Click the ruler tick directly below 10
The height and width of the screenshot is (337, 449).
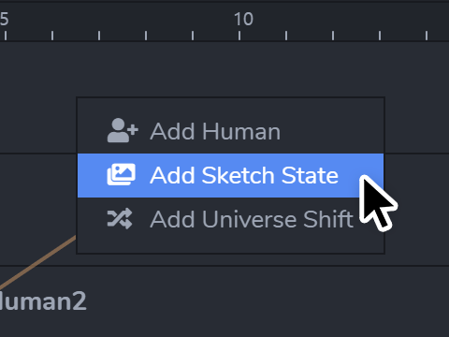pos(239,36)
